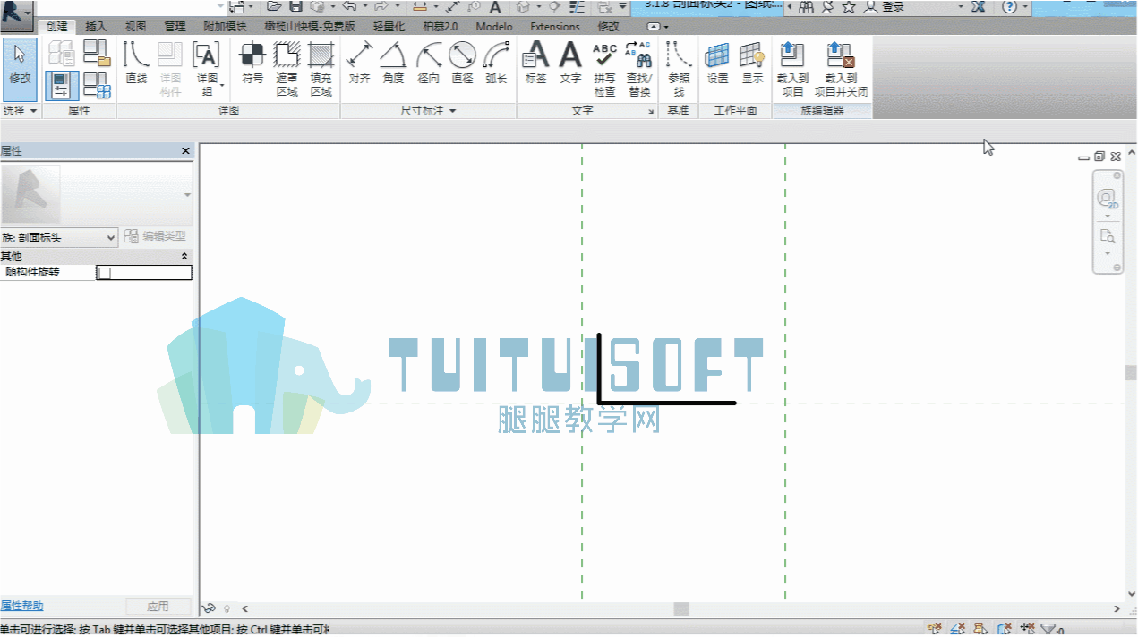Toggle the 随构件旋转 checkbox
The height and width of the screenshot is (637, 1138).
[104, 273]
